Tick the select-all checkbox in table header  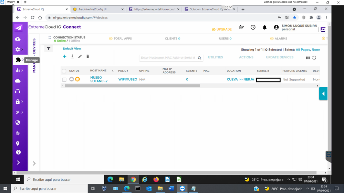pos(64,71)
